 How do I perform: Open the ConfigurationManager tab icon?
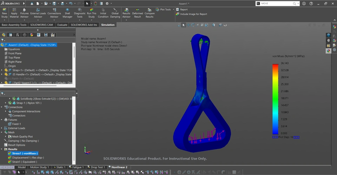[x=18, y=35]
